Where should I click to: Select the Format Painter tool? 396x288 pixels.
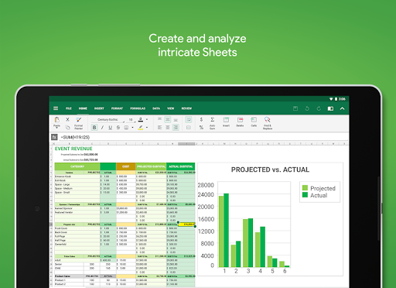coord(78,123)
